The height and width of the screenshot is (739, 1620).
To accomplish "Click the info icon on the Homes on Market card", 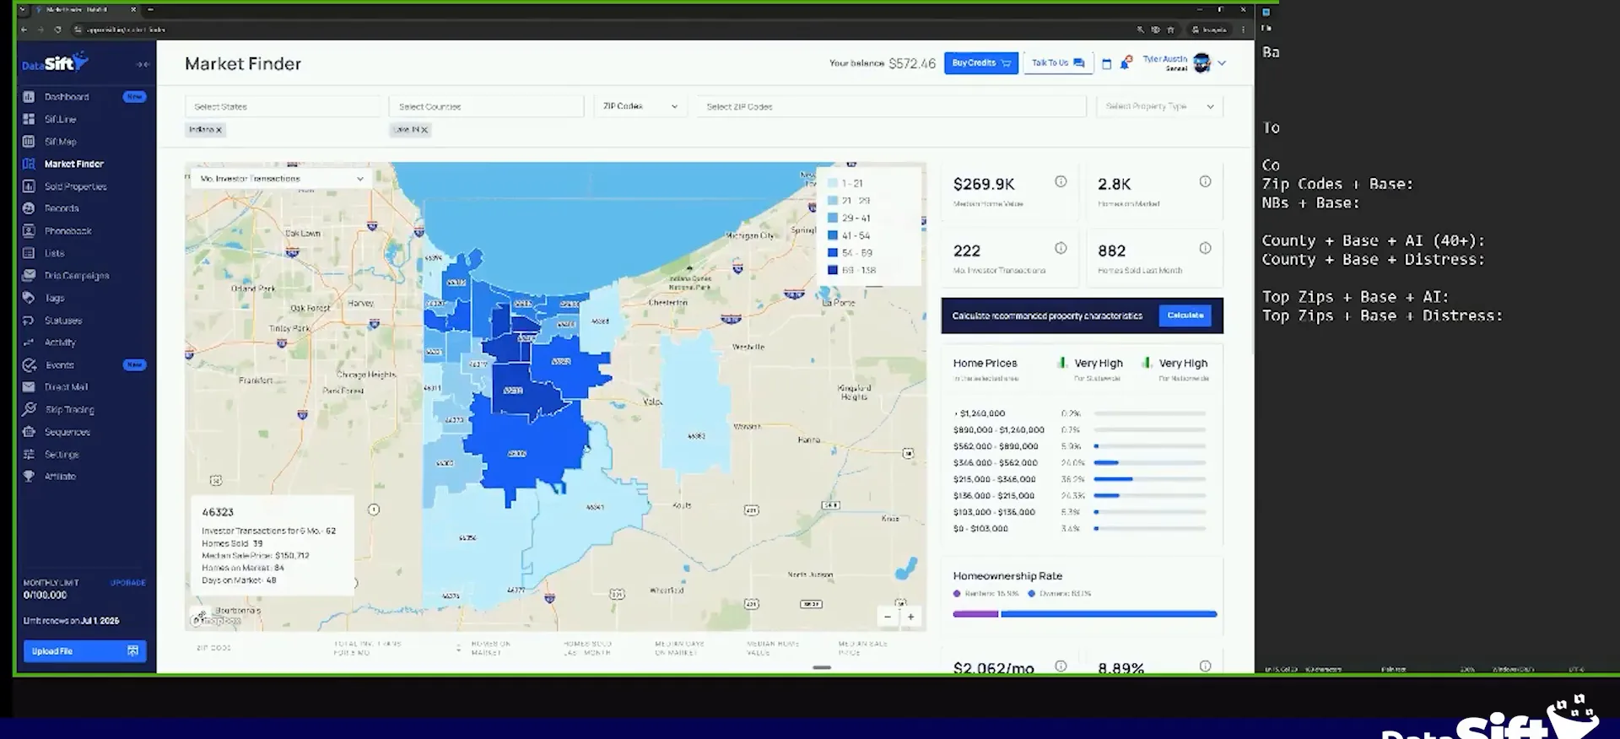I will tap(1205, 181).
